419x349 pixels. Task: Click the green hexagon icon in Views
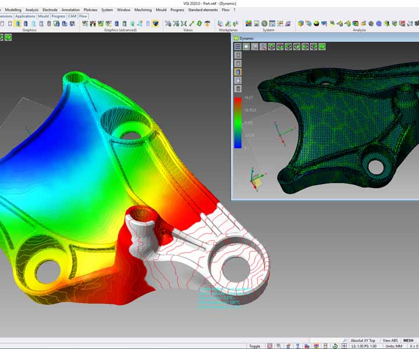(200, 24)
